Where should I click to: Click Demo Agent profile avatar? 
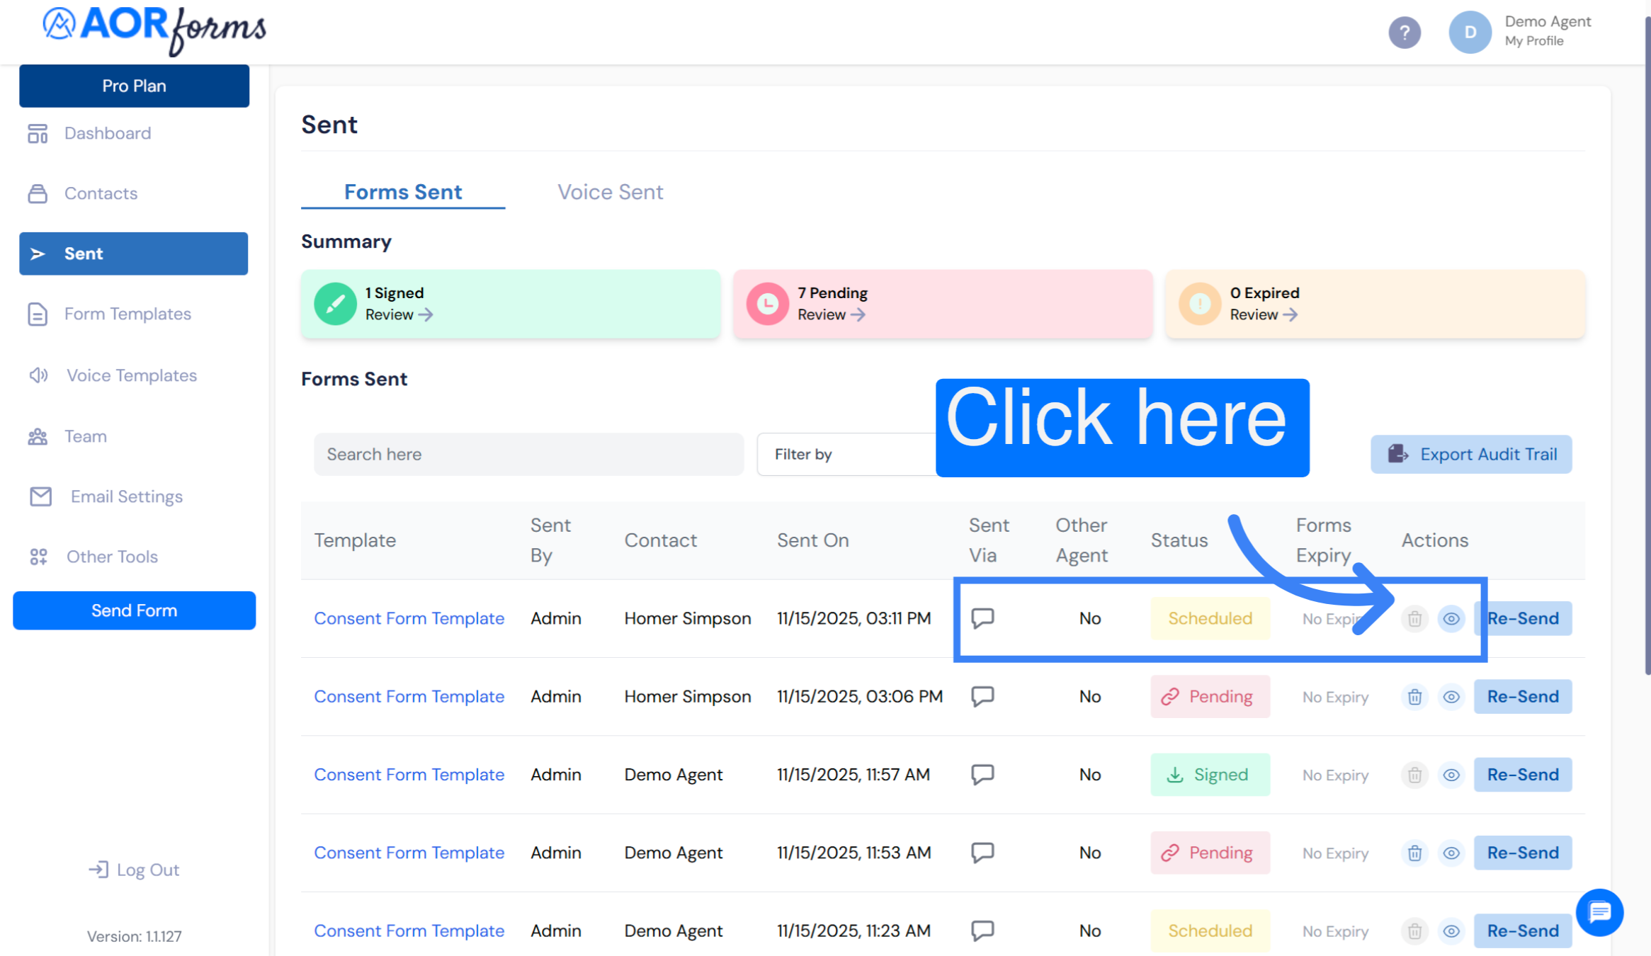click(x=1470, y=33)
